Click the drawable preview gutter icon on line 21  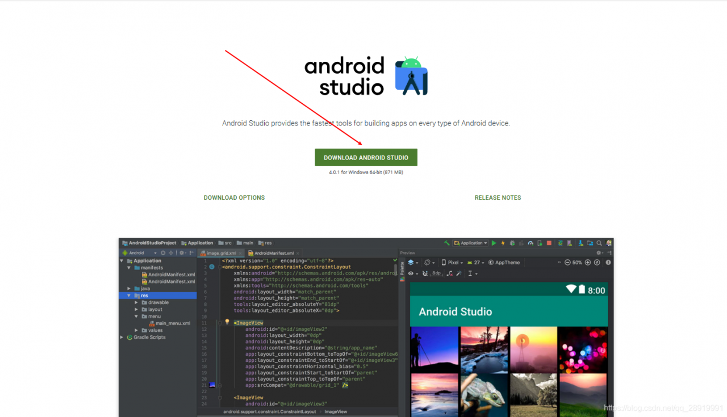click(x=212, y=385)
